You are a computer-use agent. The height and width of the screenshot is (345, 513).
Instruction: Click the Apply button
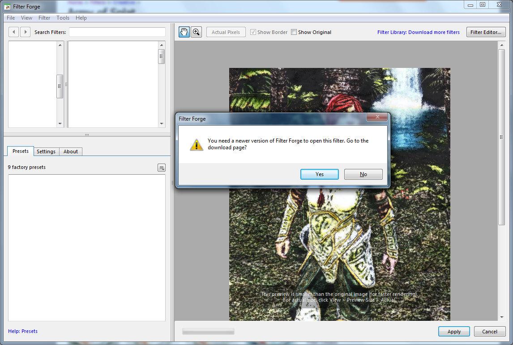(x=454, y=331)
